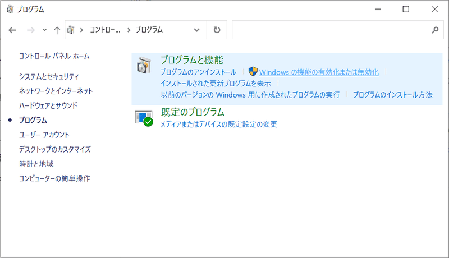The image size is (449, 258).
Task: Open Windows の機能の有効化または無効化
Action: tap(319, 72)
